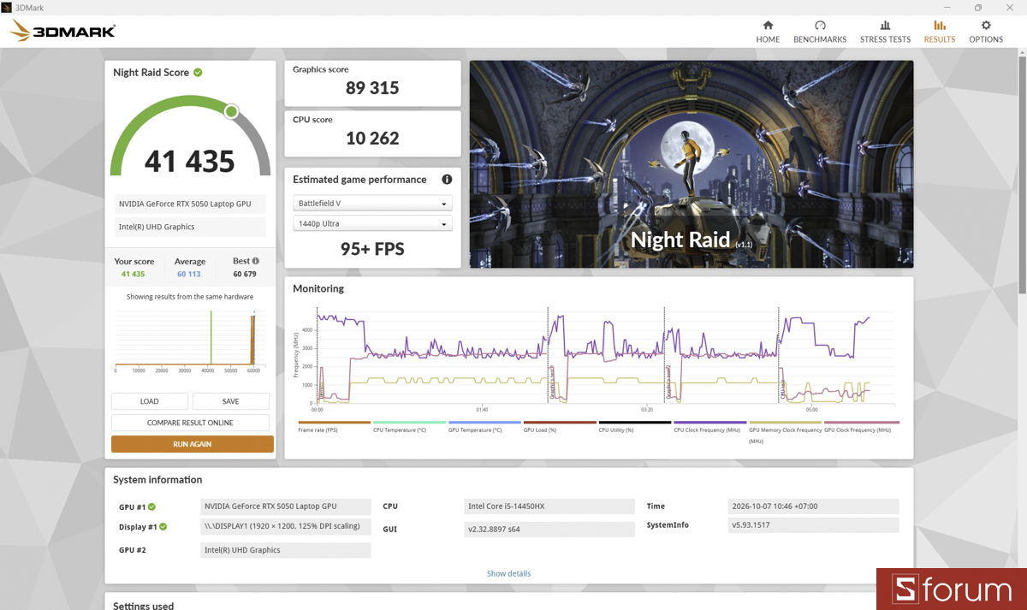
Task: Click the Best score 60 679
Action: click(x=245, y=274)
